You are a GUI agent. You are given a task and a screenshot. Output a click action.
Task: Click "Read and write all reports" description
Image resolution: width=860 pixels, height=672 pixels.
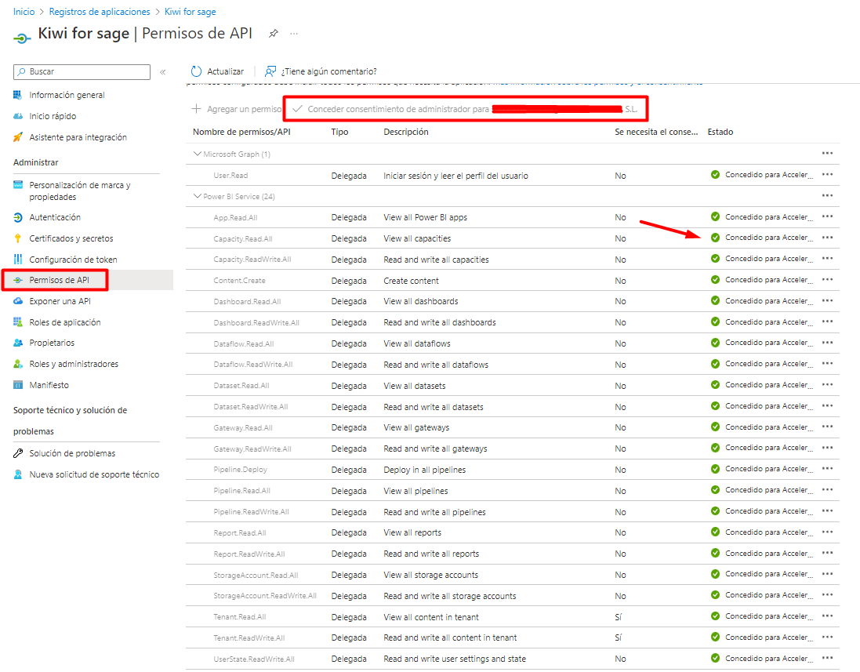pyautogui.click(x=431, y=554)
